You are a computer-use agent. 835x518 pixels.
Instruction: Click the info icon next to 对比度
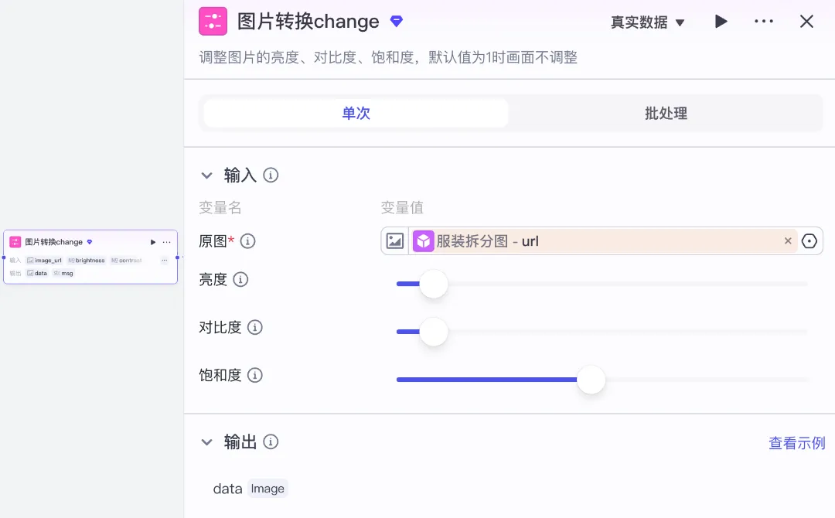coord(254,328)
